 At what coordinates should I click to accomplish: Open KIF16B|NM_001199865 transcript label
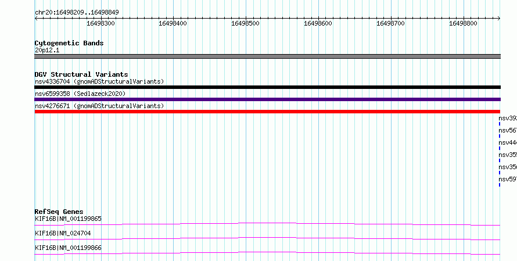[x=68, y=219]
